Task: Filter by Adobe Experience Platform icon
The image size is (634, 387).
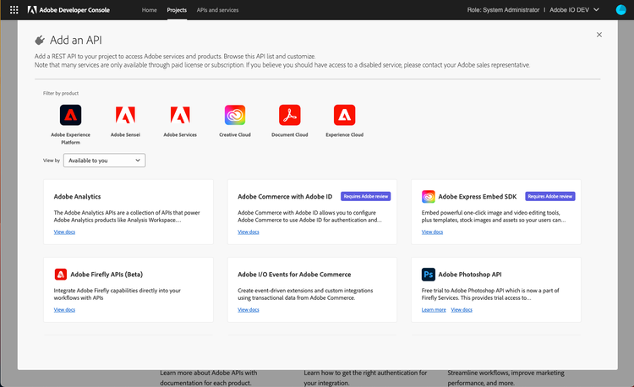Action: tap(70, 115)
